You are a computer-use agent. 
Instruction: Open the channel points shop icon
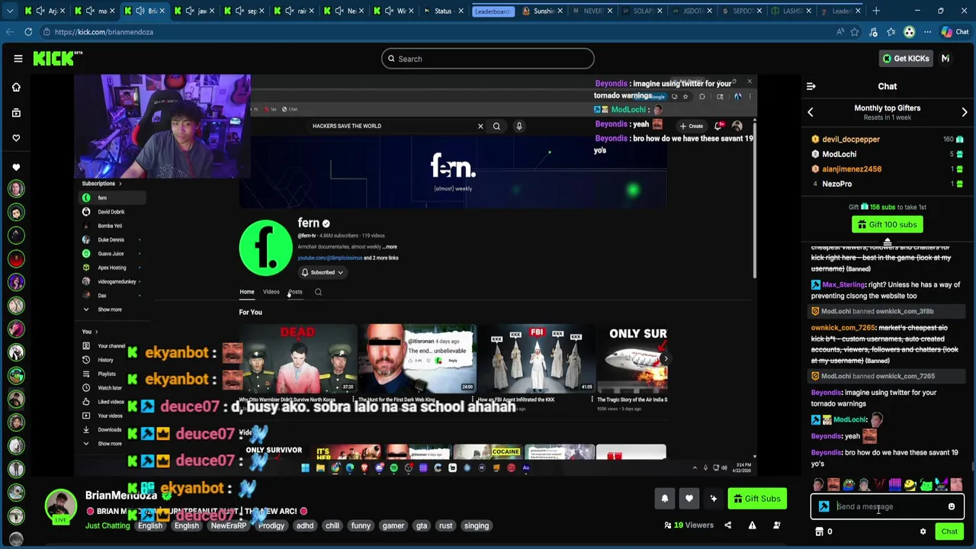tap(820, 531)
